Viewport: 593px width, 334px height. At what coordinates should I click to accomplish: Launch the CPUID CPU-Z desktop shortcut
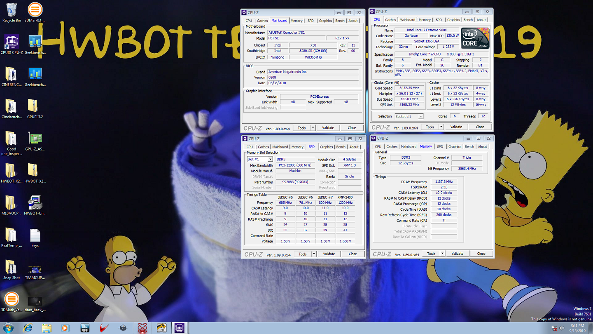click(x=12, y=45)
